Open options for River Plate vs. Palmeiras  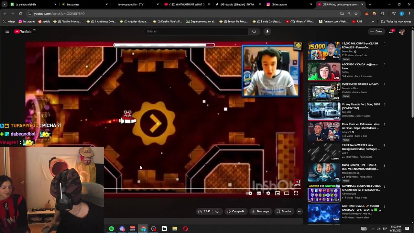[x=384, y=125]
